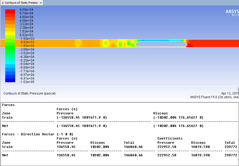The image size is (239, 166).
Task: Click the 'Coefficients' column header in console
Action: pyautogui.click(x=170, y=139)
